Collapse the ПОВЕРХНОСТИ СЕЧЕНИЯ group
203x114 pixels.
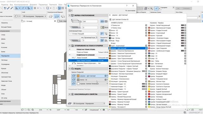click(70, 55)
